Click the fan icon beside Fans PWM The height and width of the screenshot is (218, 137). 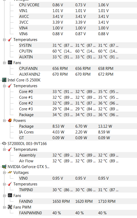pos(10,207)
